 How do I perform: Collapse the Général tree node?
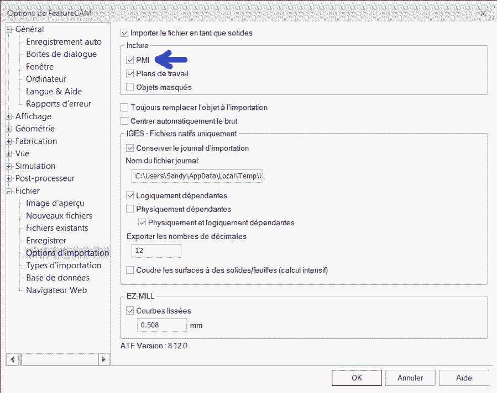(9, 30)
